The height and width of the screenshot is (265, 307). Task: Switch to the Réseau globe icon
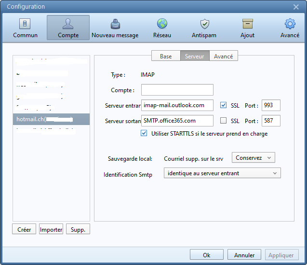pyautogui.click(x=162, y=28)
